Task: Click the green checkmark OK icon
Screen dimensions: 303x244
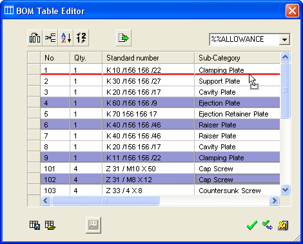Action: 252,225
